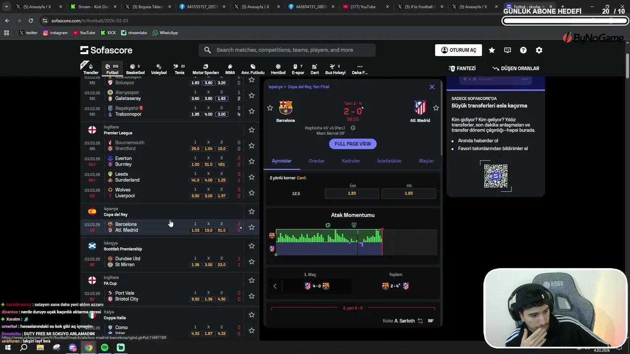Screen dimensions: 630x354
Task: Select the Motor Sporları icon
Action: [x=205, y=69]
